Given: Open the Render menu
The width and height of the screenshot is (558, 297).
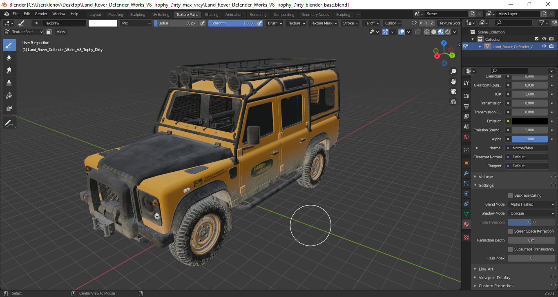Looking at the screenshot, I should coord(41,14).
